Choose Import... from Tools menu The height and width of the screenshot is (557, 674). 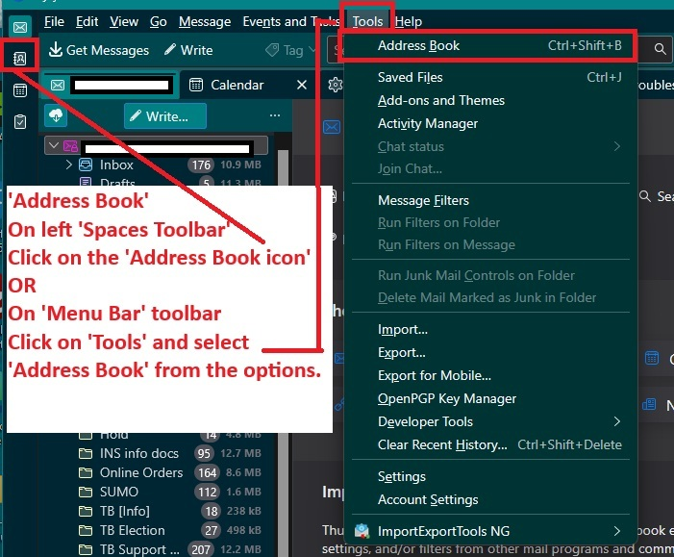[x=490, y=329]
